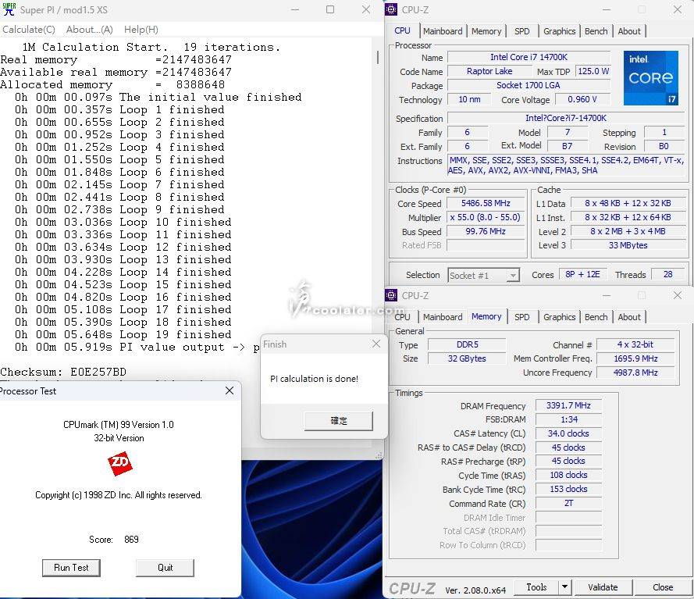This screenshot has width=694, height=599.
Task: Click the Super PI window corner grip
Action: pos(379,455)
